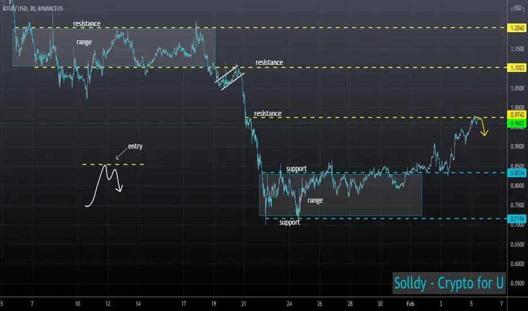Viewport: 528px width, 311px height.
Task: Click the 28 date label on time axis
Action: pyautogui.click(x=350, y=304)
